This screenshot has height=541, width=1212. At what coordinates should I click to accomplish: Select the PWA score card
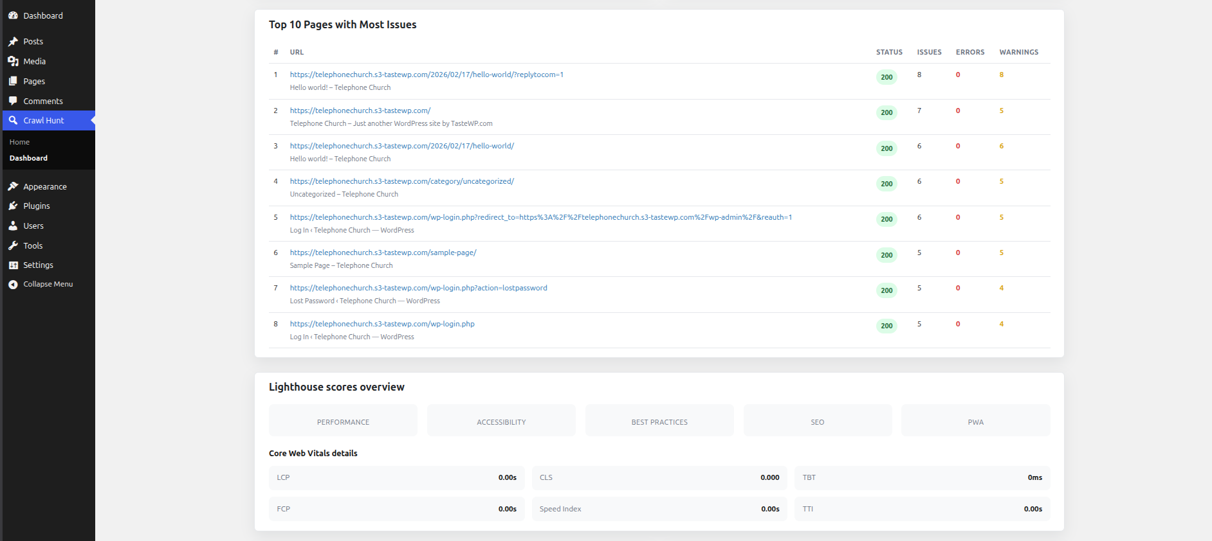[976, 420]
